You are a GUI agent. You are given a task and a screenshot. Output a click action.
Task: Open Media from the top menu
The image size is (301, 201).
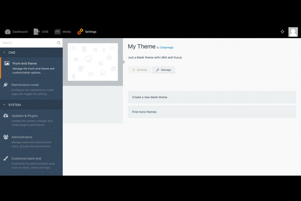63,32
